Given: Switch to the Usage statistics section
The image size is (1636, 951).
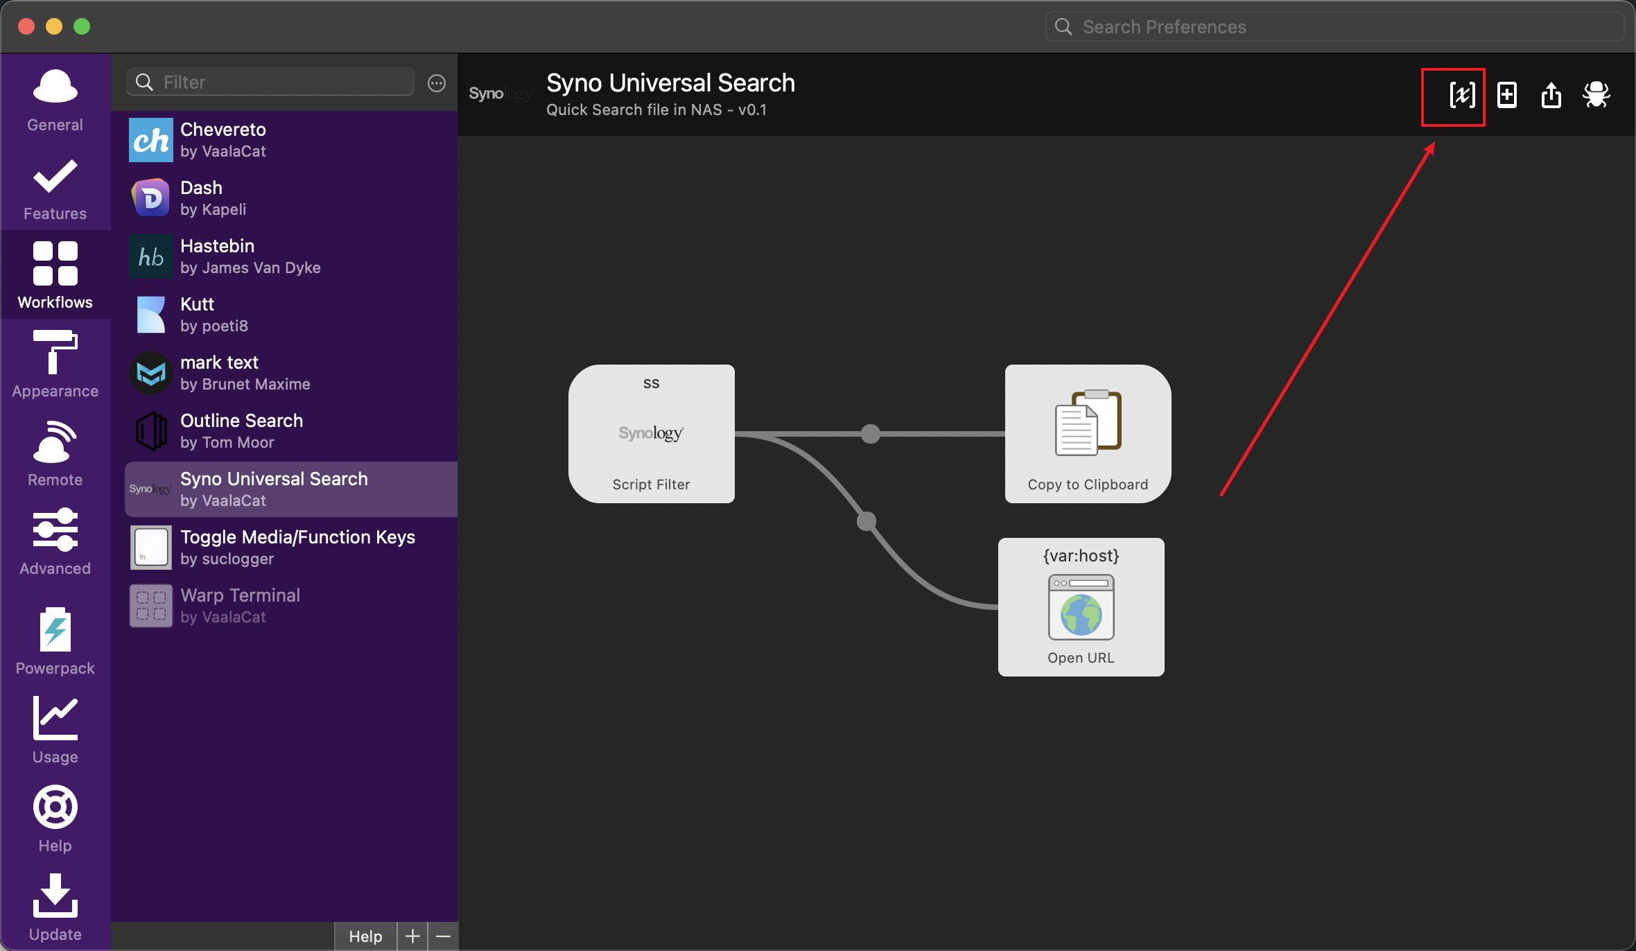Looking at the screenshot, I should coord(55,730).
